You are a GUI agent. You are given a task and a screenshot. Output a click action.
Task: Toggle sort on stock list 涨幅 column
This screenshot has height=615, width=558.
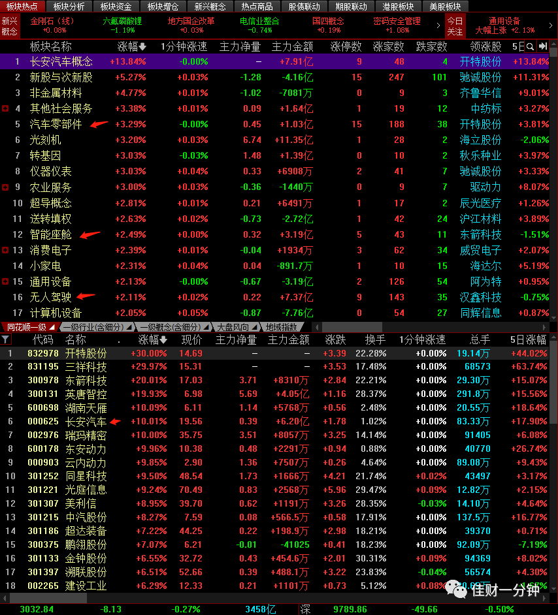153,339
